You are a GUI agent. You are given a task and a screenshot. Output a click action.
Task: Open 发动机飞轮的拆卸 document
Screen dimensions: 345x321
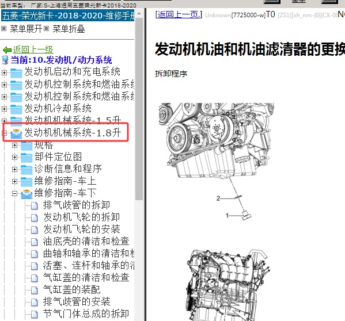point(81,217)
